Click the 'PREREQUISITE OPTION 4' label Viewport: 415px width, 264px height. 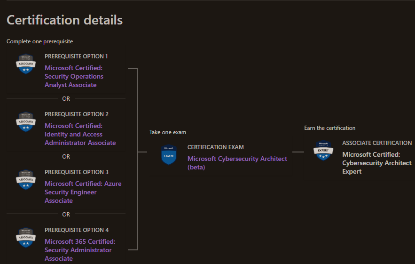tap(77, 230)
